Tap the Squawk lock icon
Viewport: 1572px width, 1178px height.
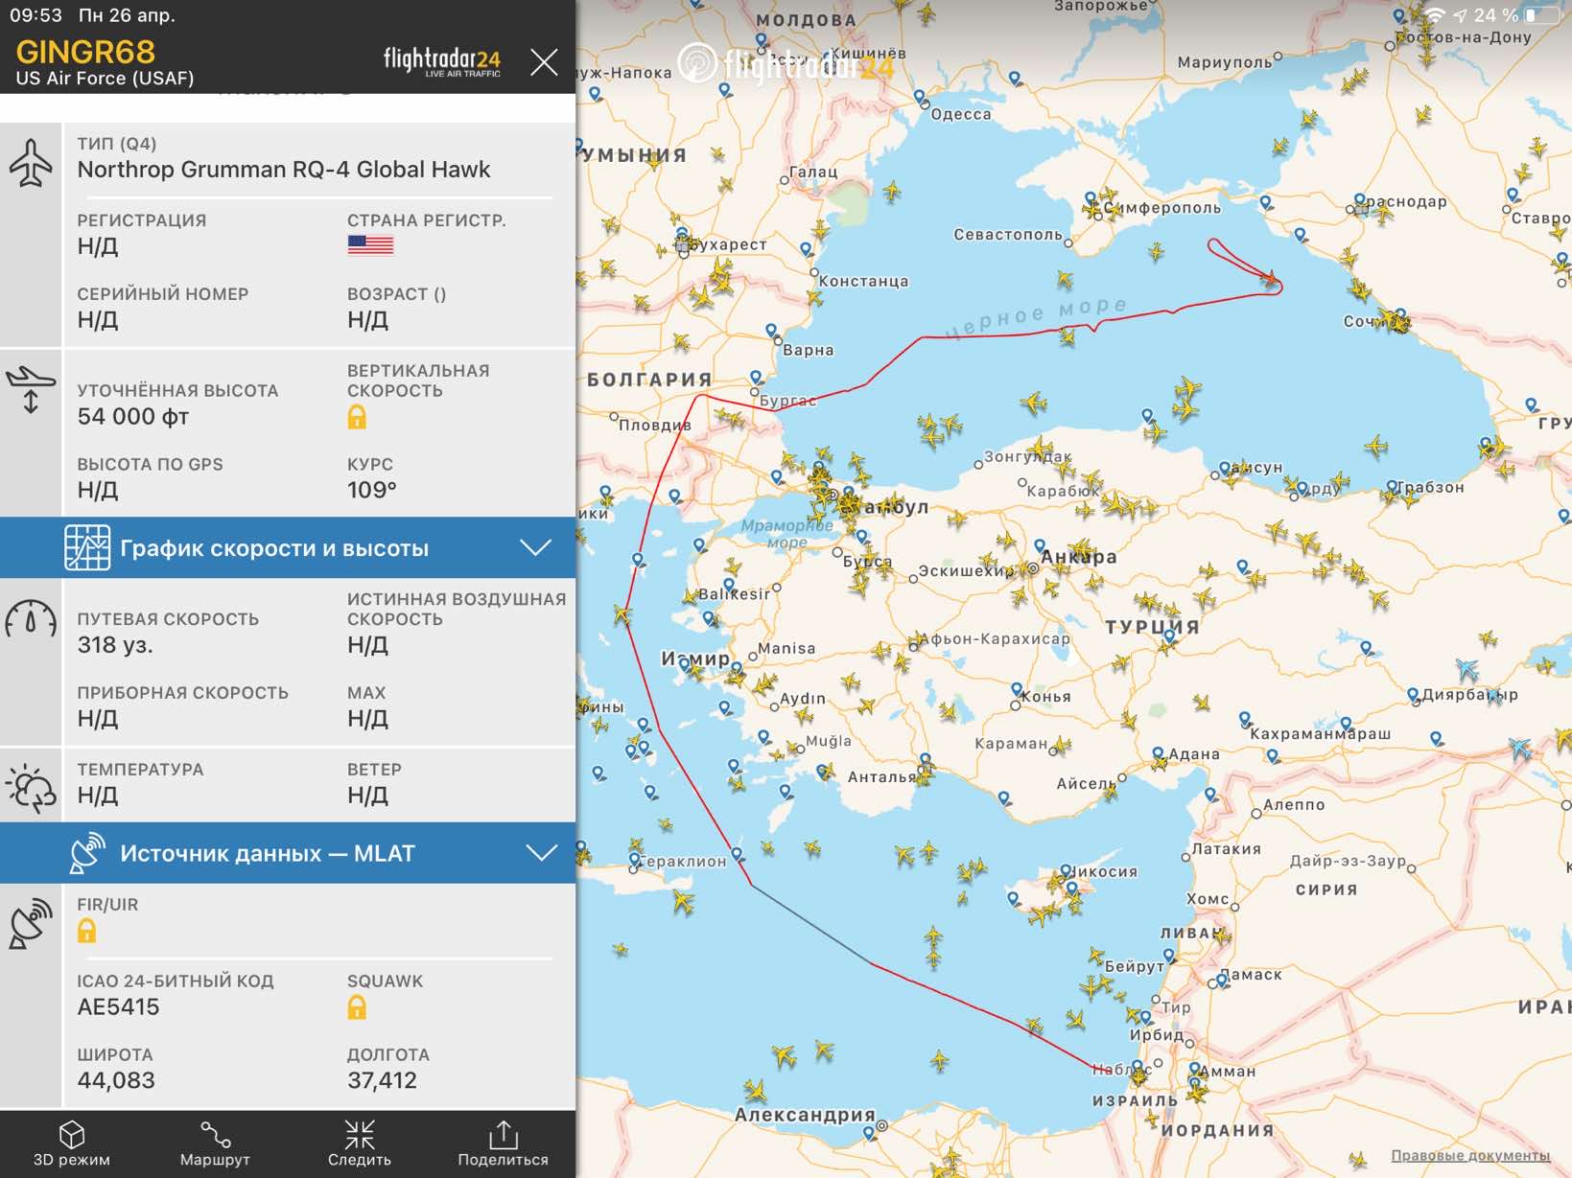pos(357,1006)
